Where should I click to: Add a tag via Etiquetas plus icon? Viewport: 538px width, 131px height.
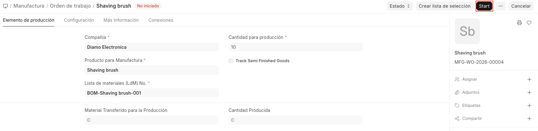tap(529, 106)
